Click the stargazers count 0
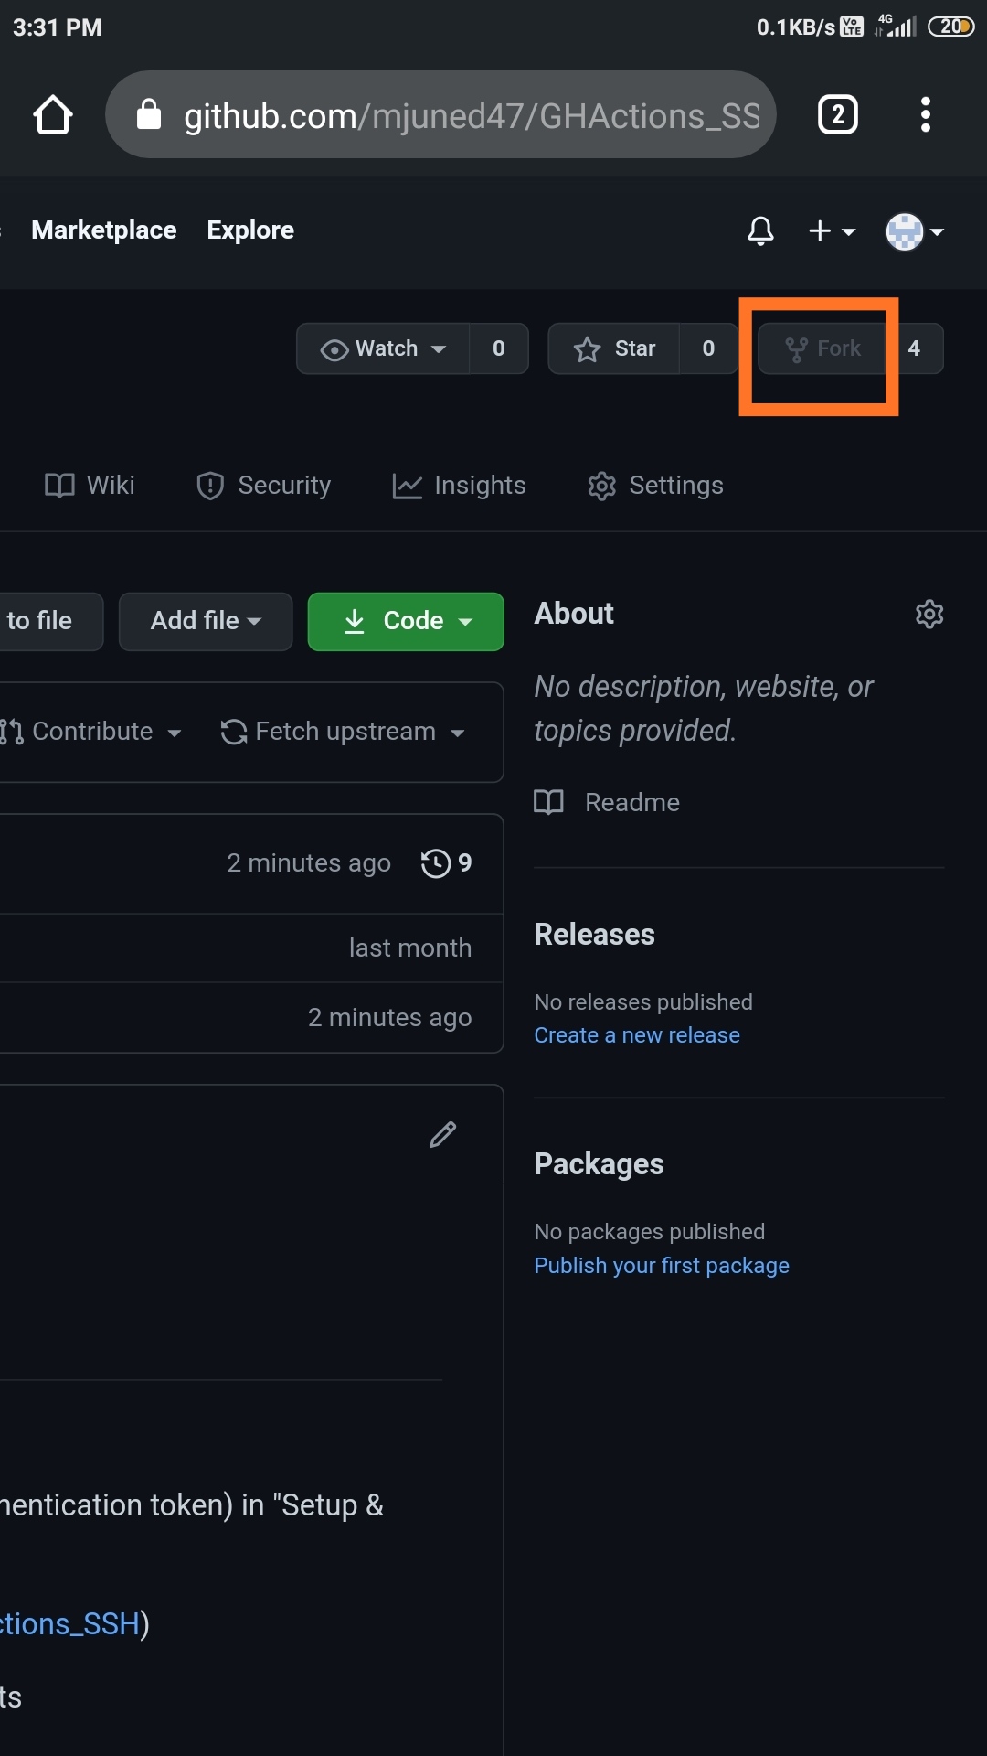 [x=708, y=348]
